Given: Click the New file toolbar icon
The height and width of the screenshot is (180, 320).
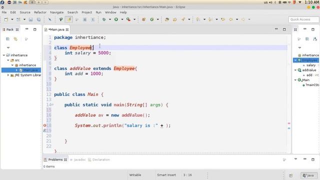Looking at the screenshot, I should pyautogui.click(x=6, y=19).
